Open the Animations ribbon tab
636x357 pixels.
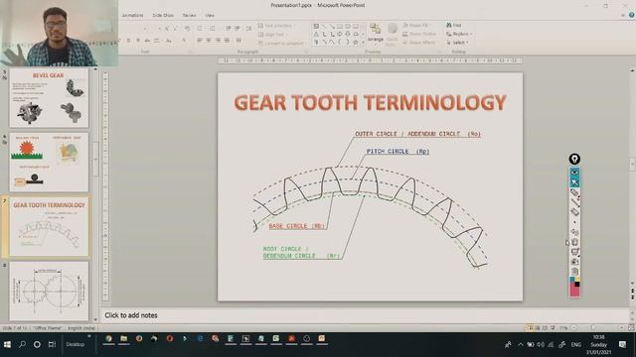tap(132, 16)
